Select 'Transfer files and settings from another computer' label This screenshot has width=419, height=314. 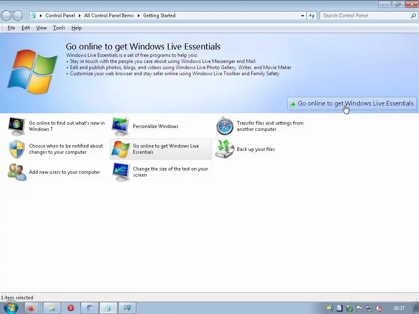click(270, 126)
